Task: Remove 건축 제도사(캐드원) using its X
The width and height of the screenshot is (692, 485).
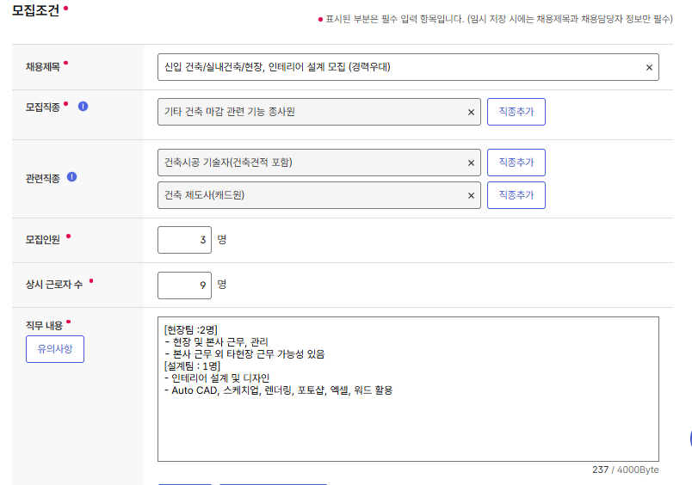Action: [x=471, y=195]
